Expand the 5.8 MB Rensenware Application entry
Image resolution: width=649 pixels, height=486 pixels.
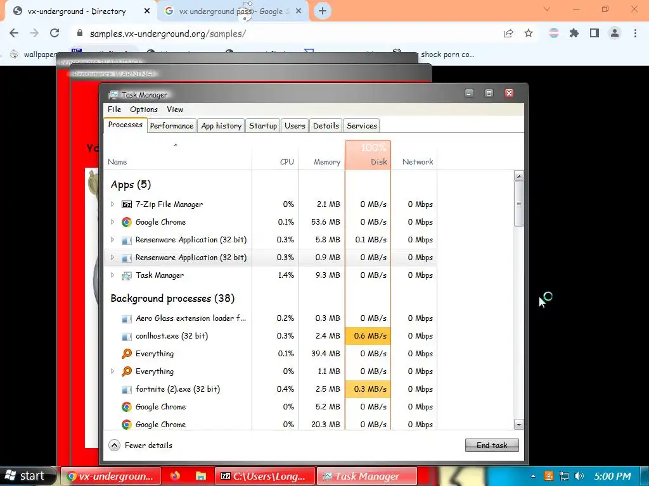112,240
